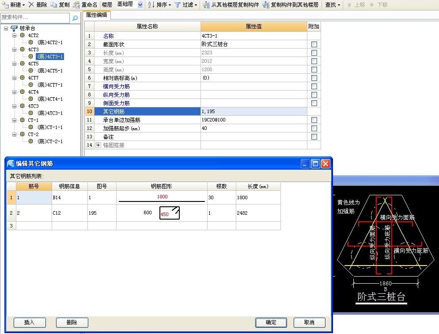439x334 pixels.
Task: Click the empty row 3 筋号 cell
Action: click(34, 226)
